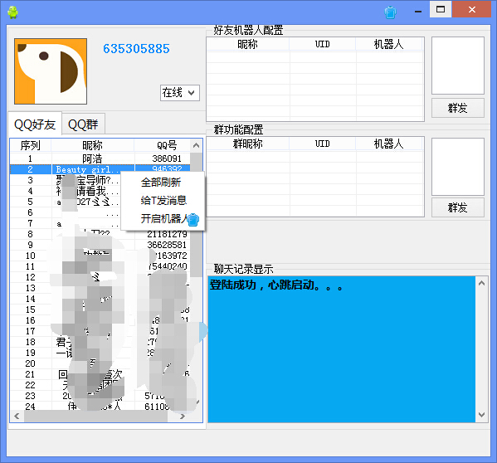Click 群发 button in 好友机器人配置

point(458,108)
